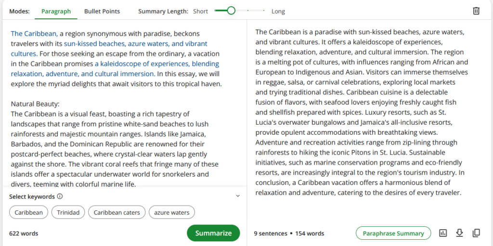Open the summary statistics chart icon

pyautogui.click(x=443, y=233)
